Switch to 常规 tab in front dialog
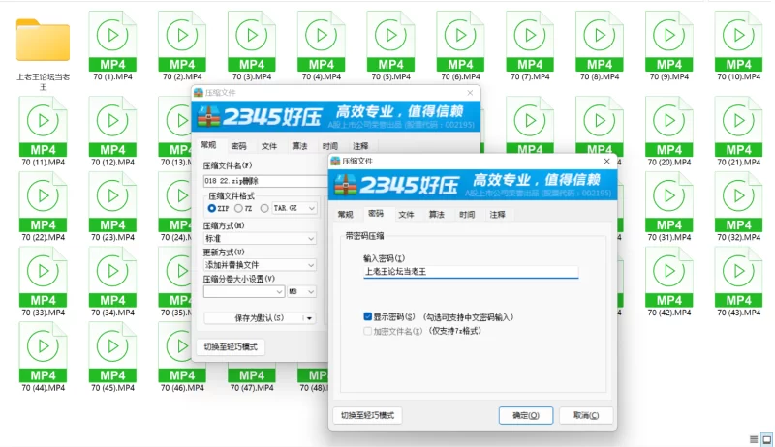Image resolution: width=775 pixels, height=447 pixels. (x=346, y=214)
